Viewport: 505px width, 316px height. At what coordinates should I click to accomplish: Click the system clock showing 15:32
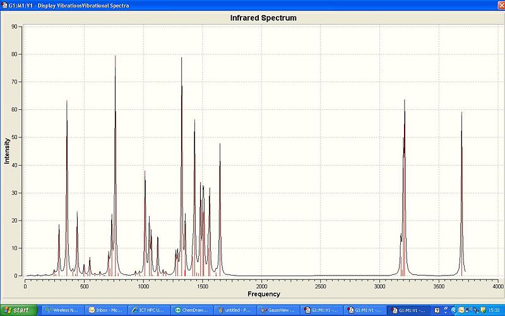[x=494, y=310]
